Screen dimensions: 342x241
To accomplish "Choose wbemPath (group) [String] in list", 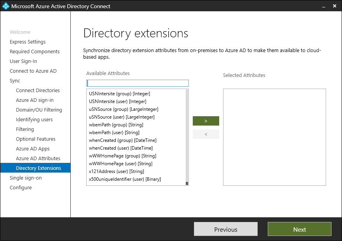I will pos(116,125).
